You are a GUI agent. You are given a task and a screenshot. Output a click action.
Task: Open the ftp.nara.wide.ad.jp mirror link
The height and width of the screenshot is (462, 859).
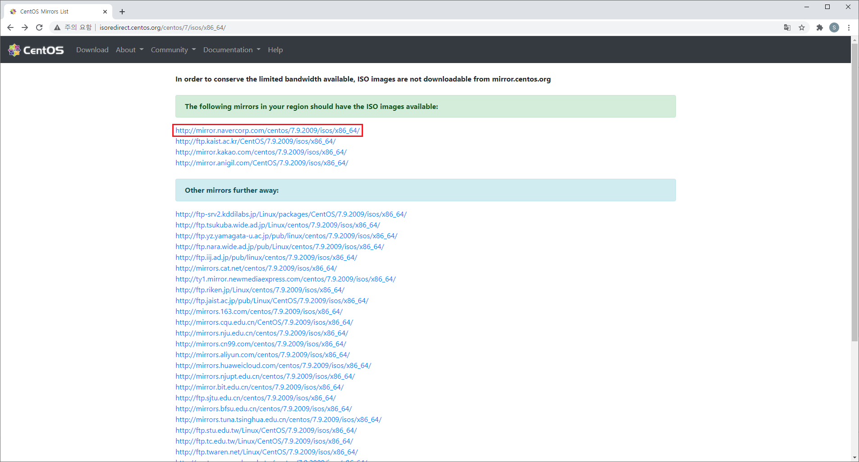[x=280, y=247]
